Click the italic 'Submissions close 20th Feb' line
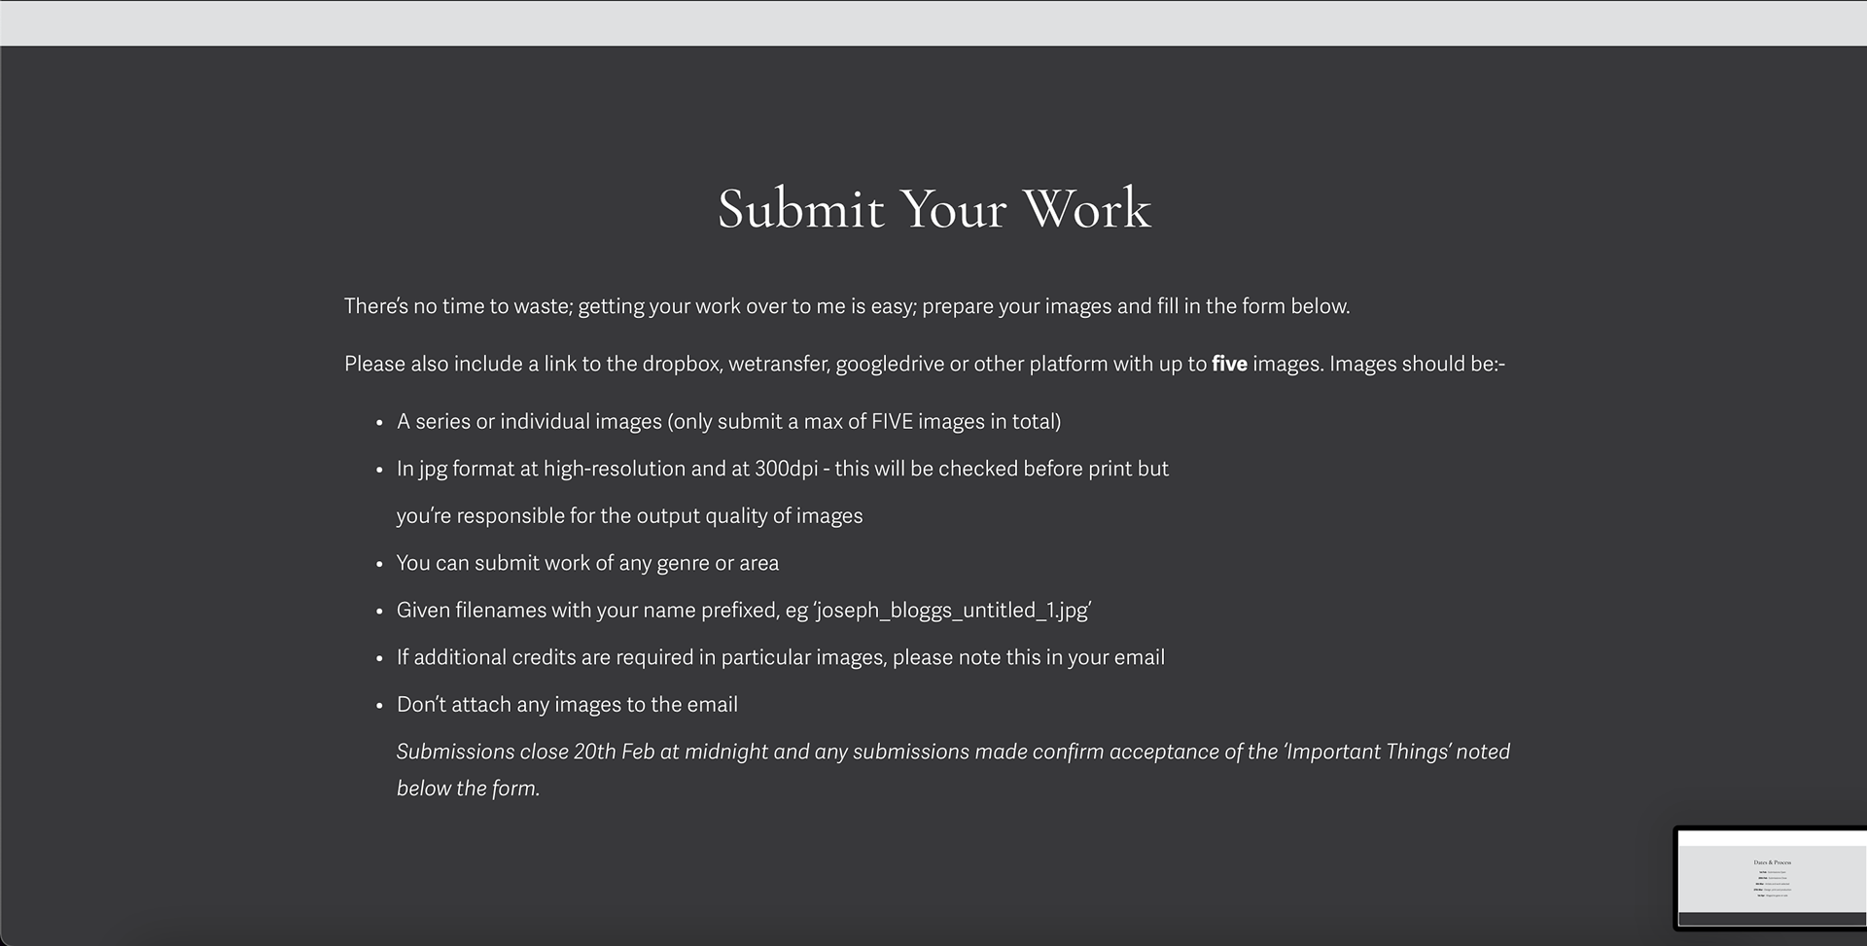 click(953, 752)
